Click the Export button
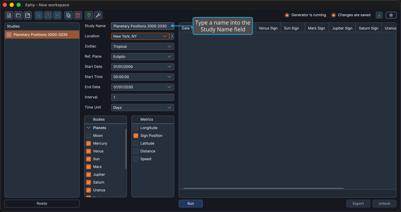 358,204
